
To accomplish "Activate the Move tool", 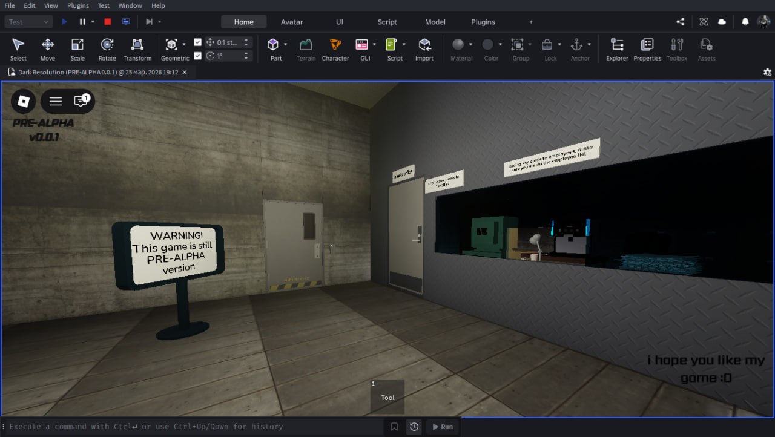I will pyautogui.click(x=48, y=49).
